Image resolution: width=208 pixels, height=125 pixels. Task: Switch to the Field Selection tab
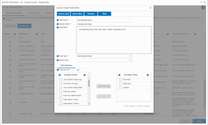pyautogui.click(x=66, y=65)
